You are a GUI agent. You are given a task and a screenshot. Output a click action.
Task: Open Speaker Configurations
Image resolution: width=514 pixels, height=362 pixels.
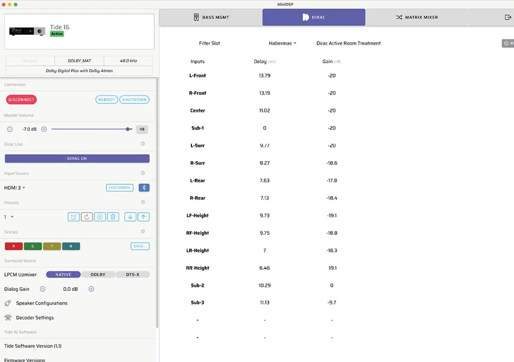tap(36, 303)
